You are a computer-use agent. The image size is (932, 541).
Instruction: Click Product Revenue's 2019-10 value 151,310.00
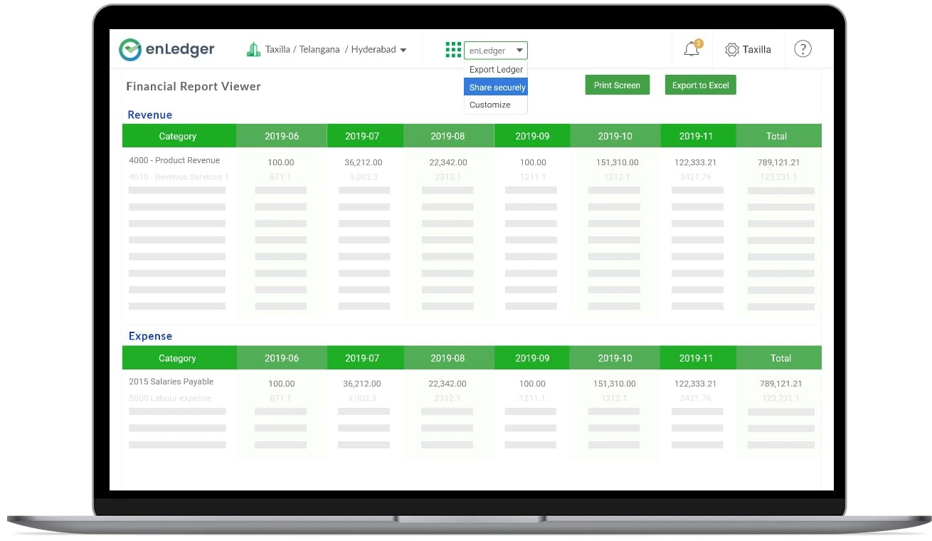pos(618,162)
